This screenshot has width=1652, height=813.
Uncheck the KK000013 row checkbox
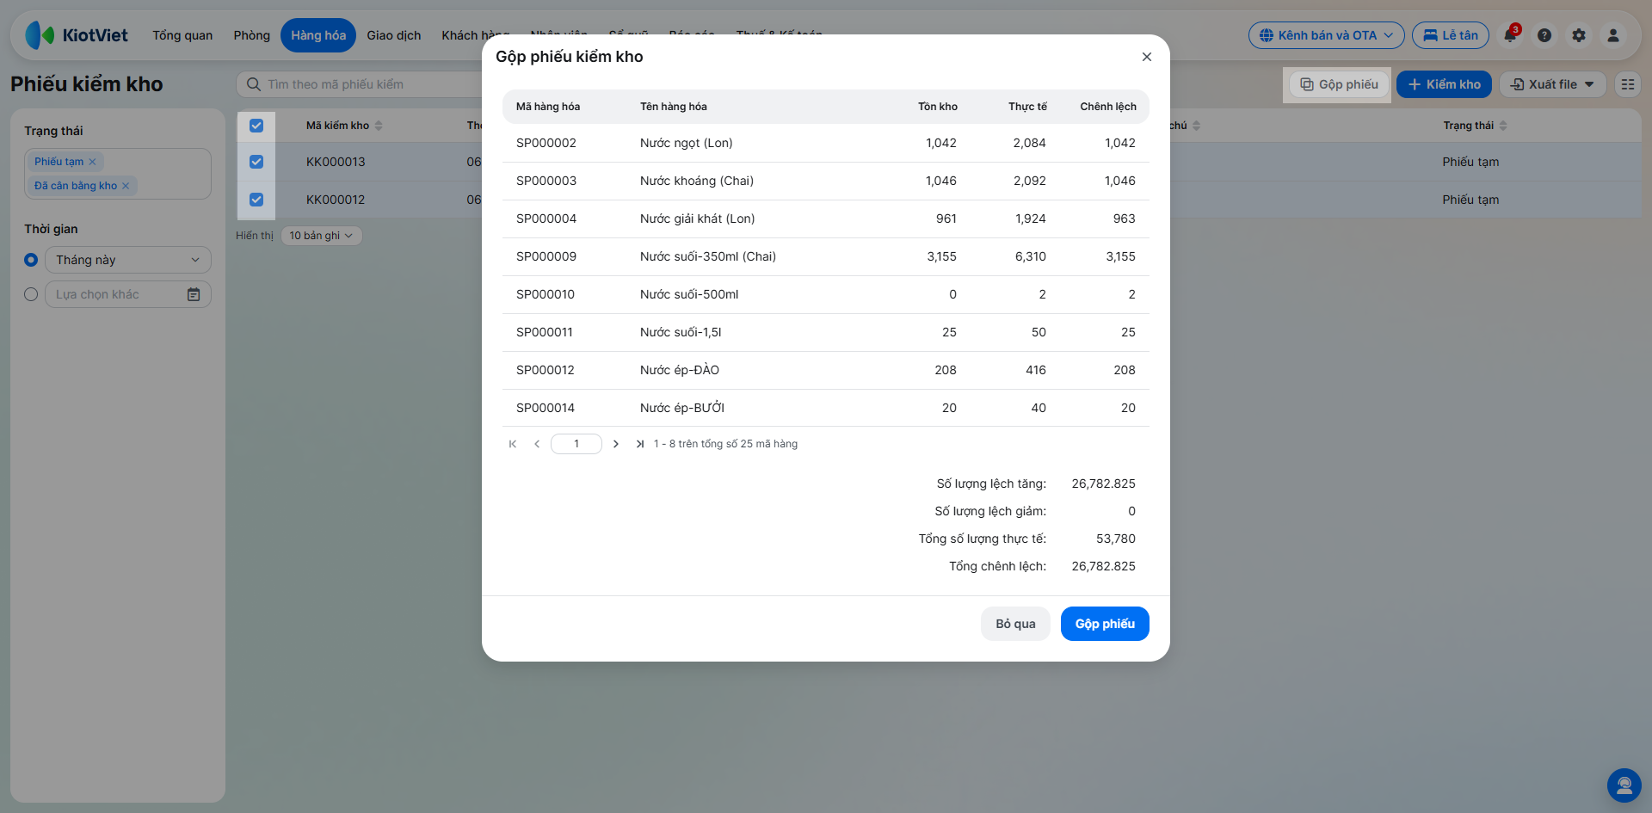tap(256, 162)
